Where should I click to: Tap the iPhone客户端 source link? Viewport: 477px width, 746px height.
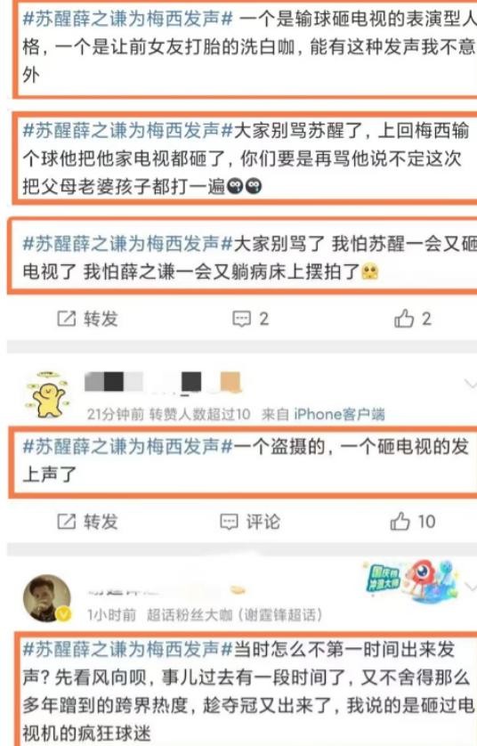point(339,414)
